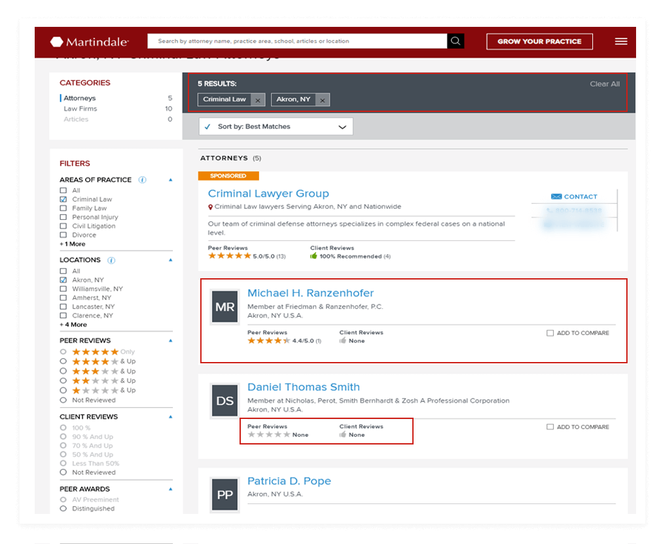Collapse the Peer Awards section
The image size is (659, 544).
(171, 490)
